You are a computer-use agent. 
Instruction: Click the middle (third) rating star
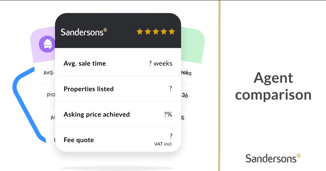[156, 32]
